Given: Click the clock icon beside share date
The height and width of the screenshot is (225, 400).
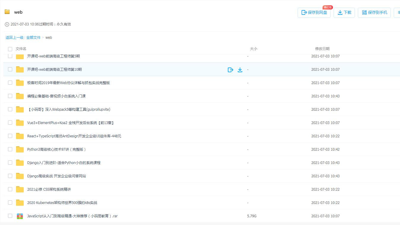Looking at the screenshot, I should (x=7, y=24).
